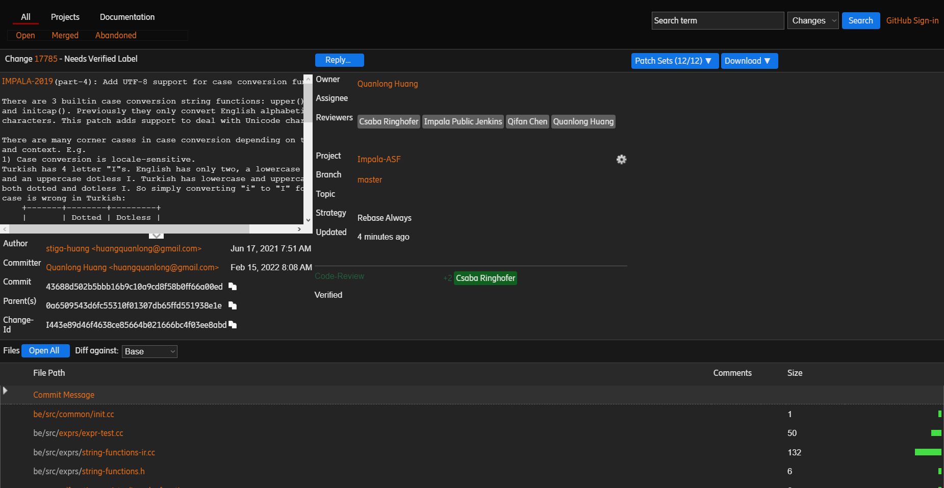Open the Patch Sets (12/12) dropdown
Viewport: 944px width, 488px height.
coord(675,61)
